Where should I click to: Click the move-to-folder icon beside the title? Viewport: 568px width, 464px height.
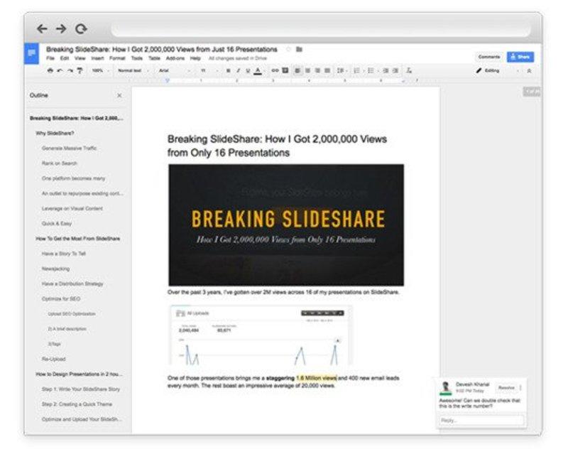(299, 50)
